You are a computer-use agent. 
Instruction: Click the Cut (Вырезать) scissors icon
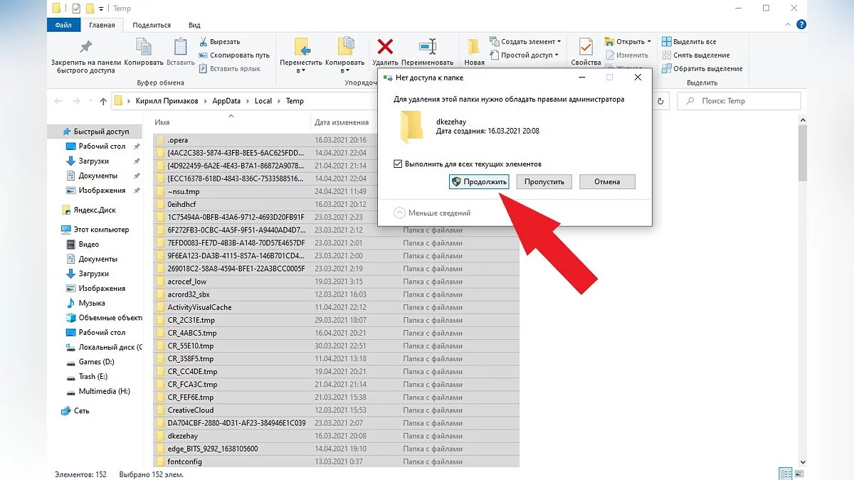point(204,41)
